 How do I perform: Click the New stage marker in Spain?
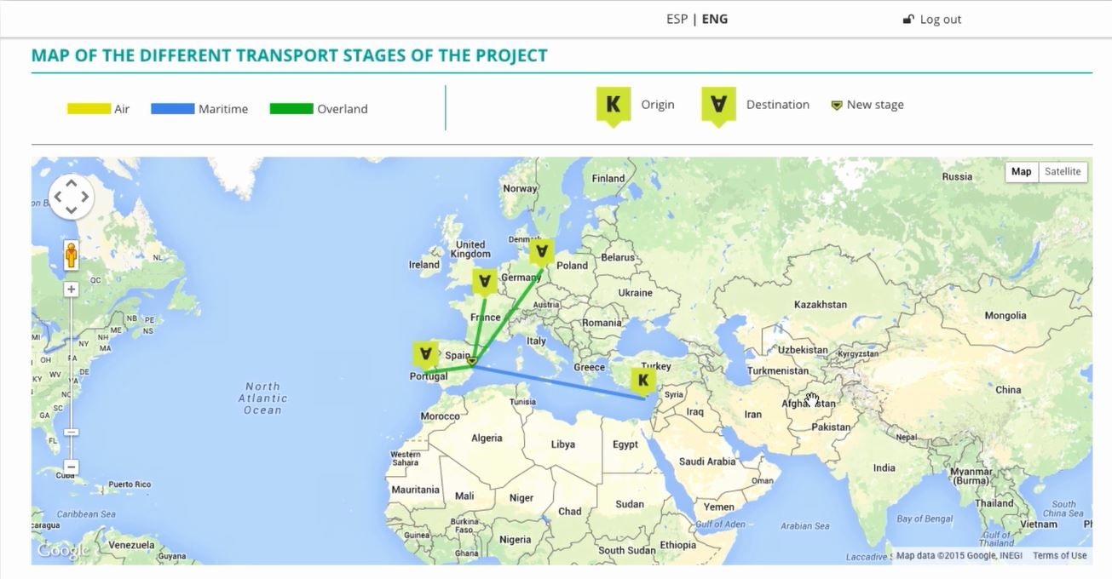tap(471, 362)
